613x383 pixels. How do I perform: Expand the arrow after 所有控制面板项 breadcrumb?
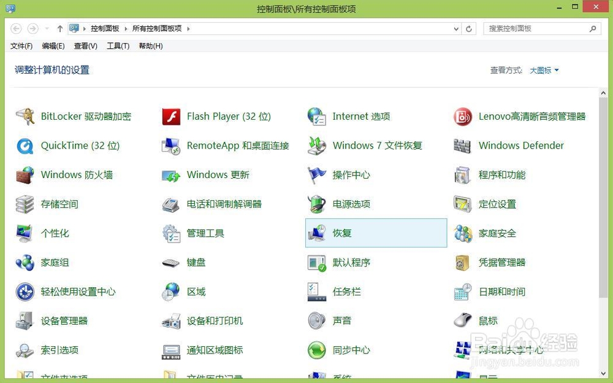coord(188,29)
